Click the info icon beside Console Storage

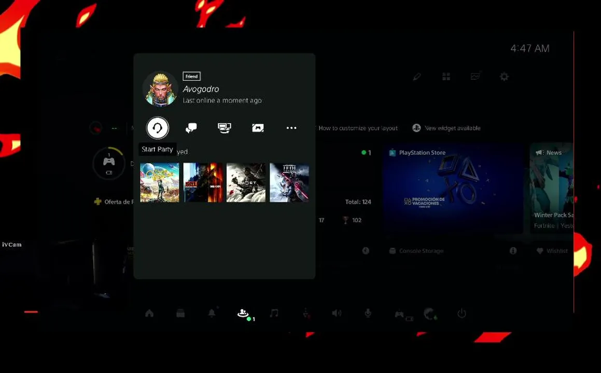click(x=513, y=251)
